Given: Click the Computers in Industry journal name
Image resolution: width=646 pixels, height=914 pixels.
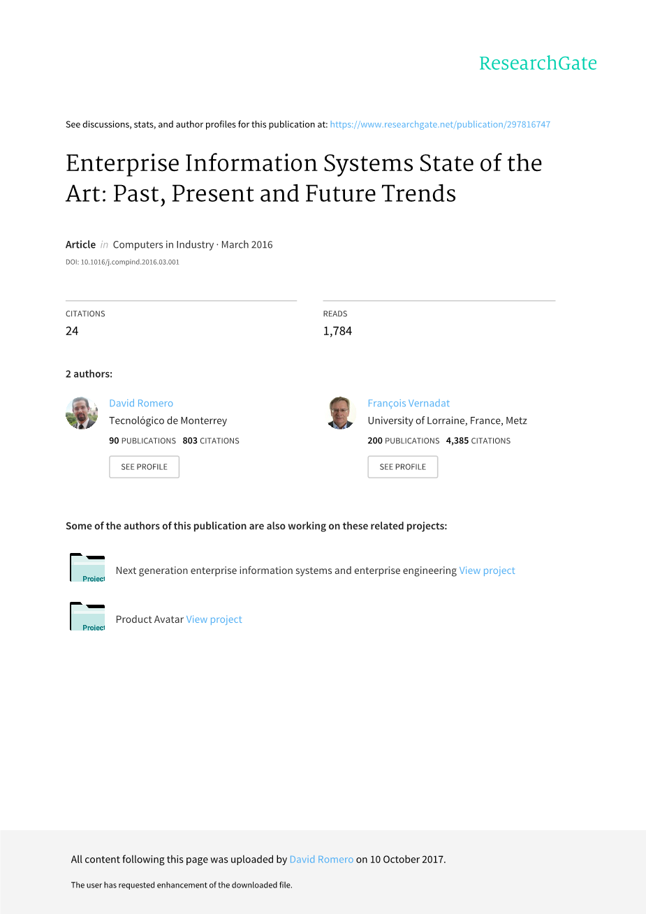Looking at the screenshot, I should tap(163, 244).
